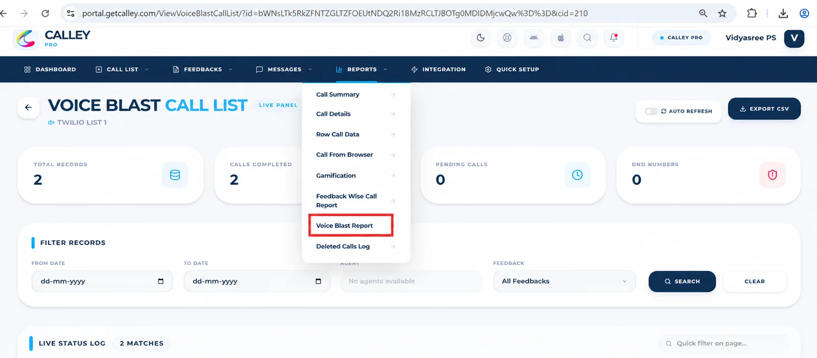Toggle dark mode with the moon icon
Screen dimensions: 817x358
click(480, 38)
